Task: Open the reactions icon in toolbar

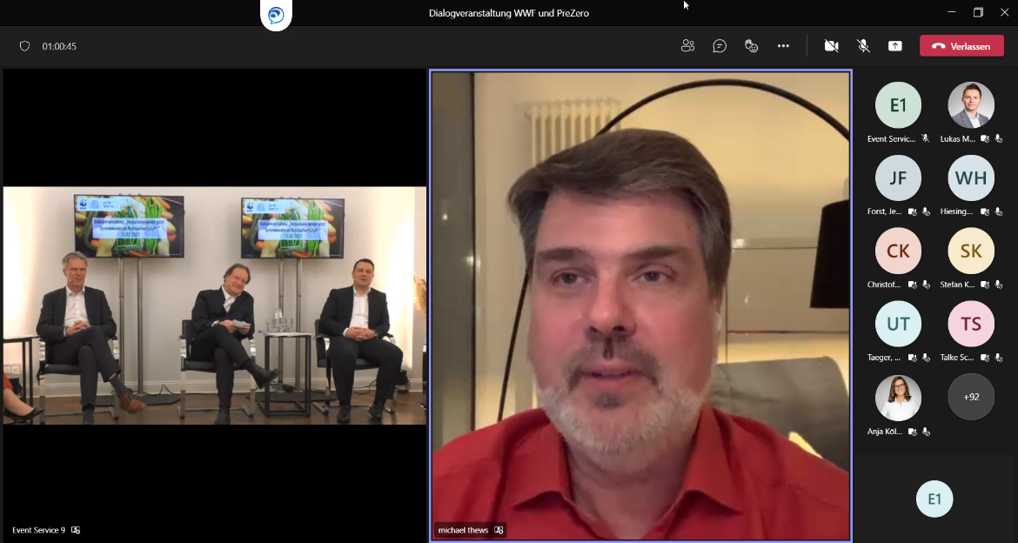Action: [x=752, y=46]
